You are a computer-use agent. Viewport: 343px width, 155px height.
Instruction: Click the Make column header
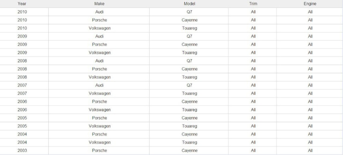coord(99,4)
